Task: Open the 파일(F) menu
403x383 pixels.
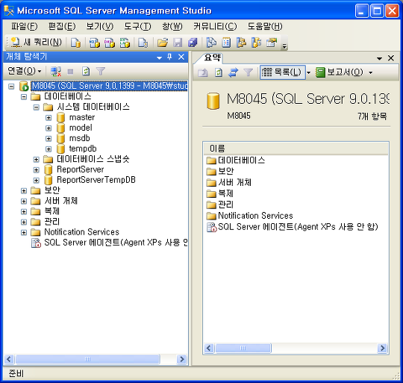Action: coord(24,26)
